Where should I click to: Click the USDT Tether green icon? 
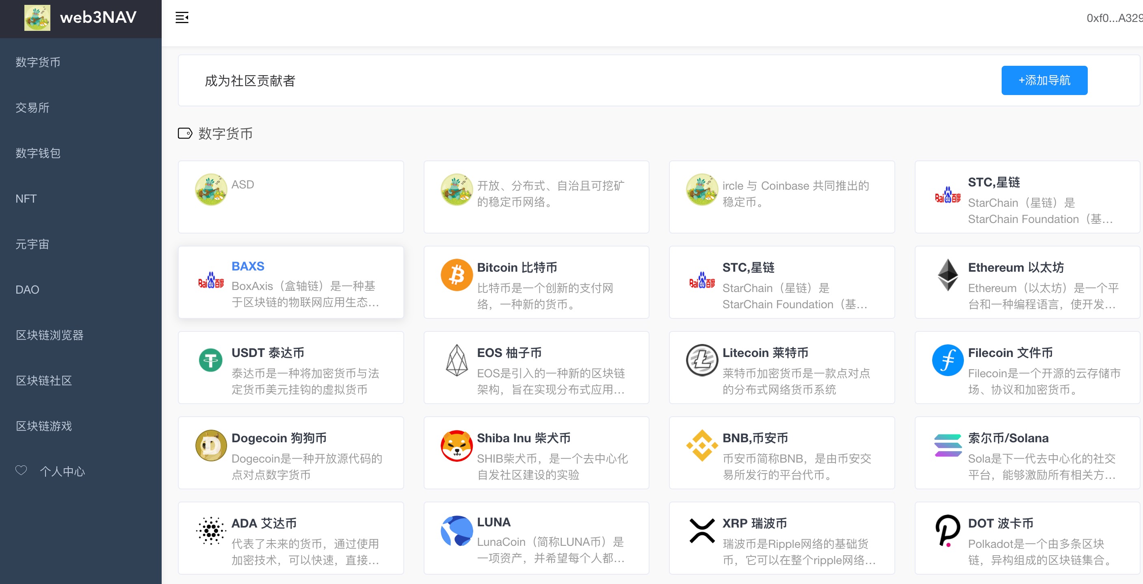(211, 360)
